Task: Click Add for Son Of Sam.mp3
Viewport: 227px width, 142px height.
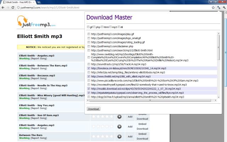Action: click(x=130, y=117)
